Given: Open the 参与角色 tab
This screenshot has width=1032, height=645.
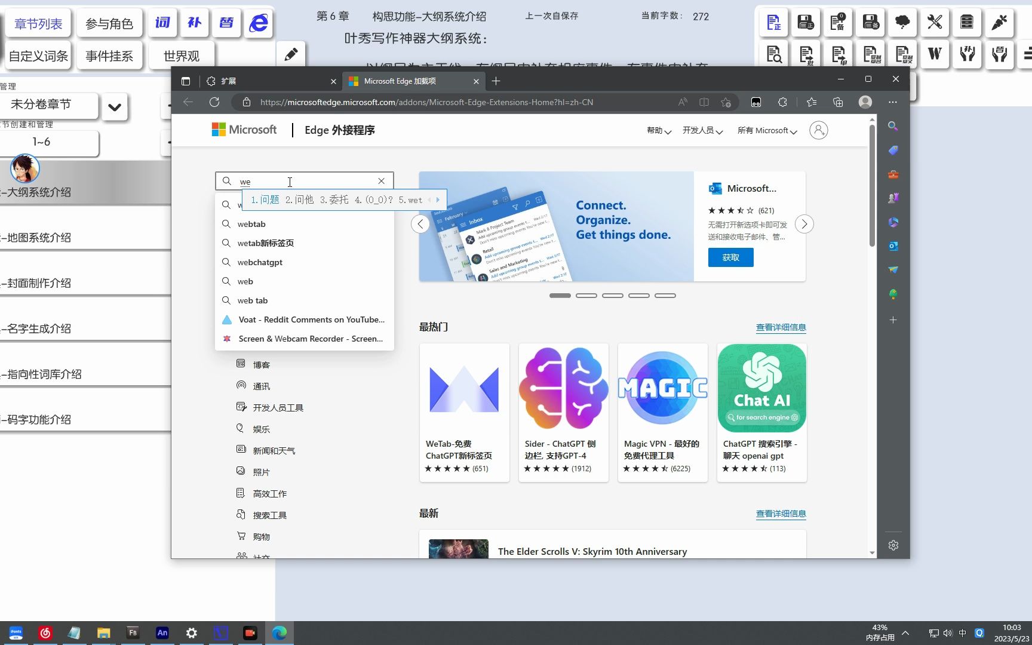Looking at the screenshot, I should point(109,24).
